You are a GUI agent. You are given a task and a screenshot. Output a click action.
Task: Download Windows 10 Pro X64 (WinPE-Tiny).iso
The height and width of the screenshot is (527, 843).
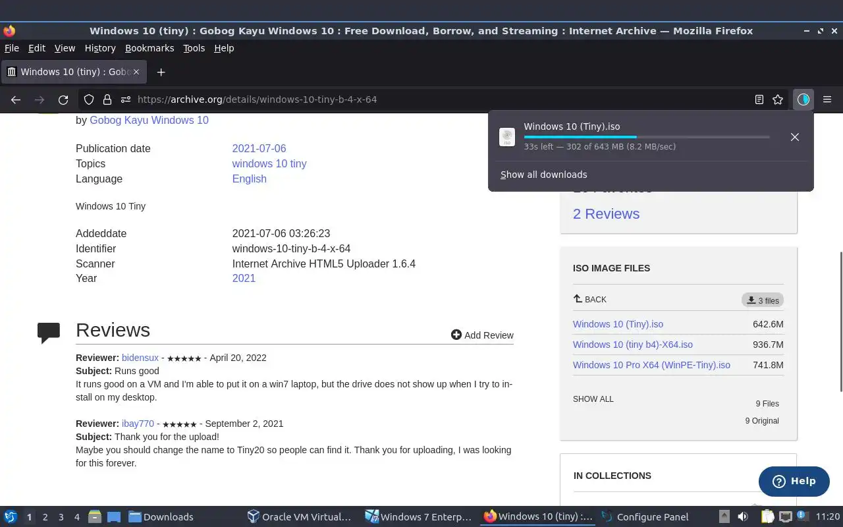[651, 365]
